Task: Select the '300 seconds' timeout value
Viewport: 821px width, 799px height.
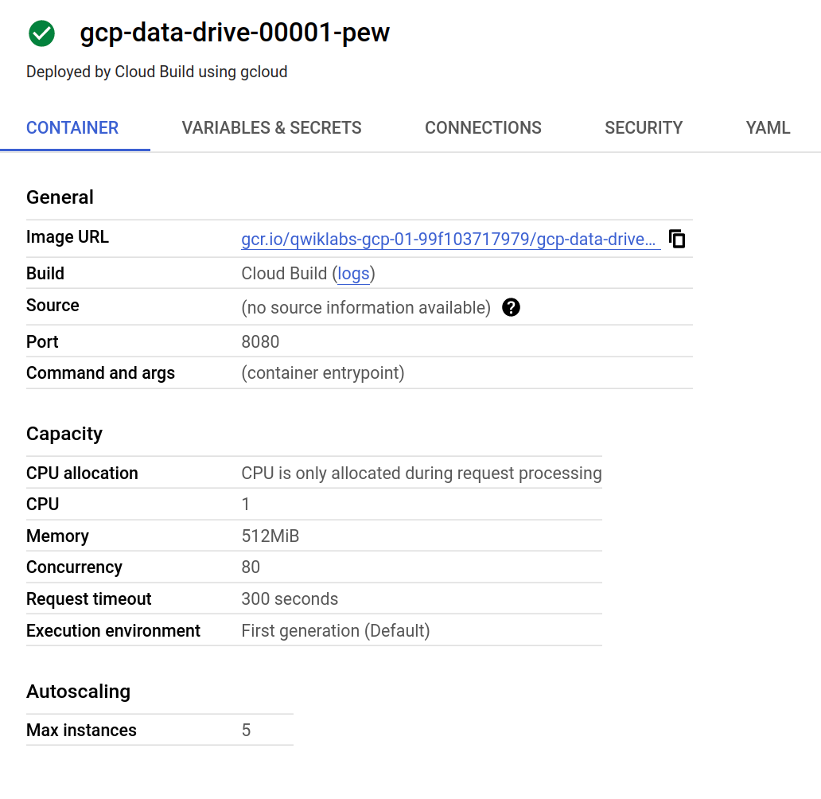Action: [x=290, y=599]
